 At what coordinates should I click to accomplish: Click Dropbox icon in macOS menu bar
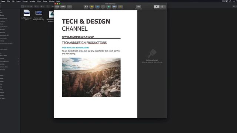point(226,1)
